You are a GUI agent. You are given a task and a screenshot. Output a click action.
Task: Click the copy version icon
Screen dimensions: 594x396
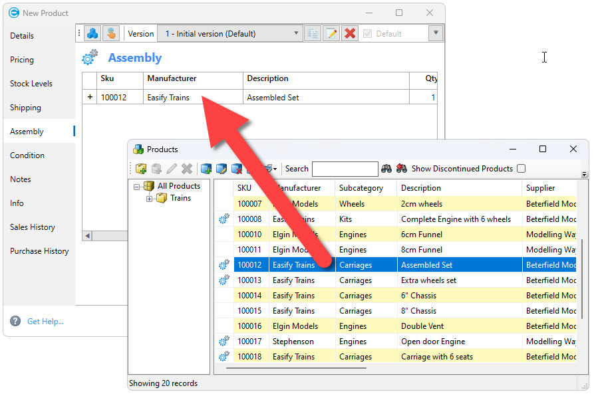[312, 33]
